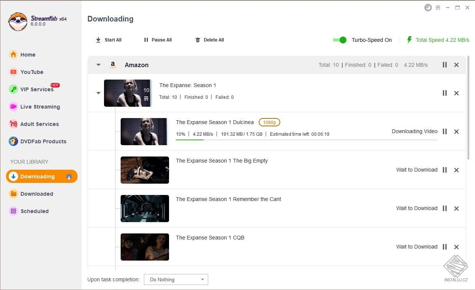Remove the CQB task
475x290 pixels.
[x=456, y=247]
